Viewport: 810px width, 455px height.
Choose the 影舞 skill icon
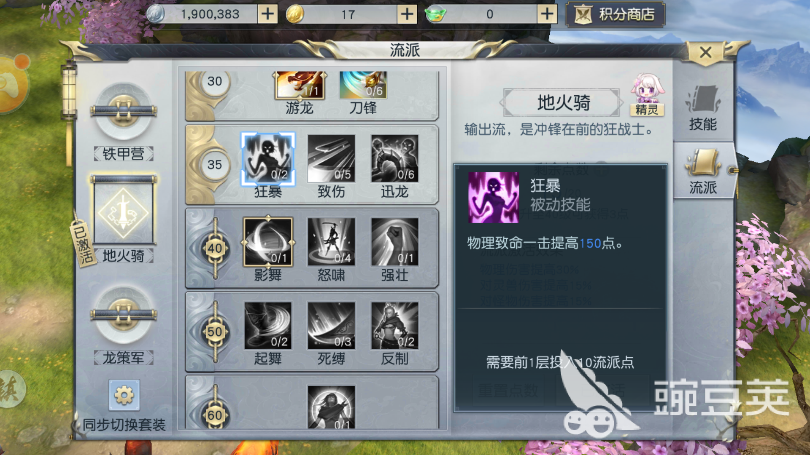(268, 242)
